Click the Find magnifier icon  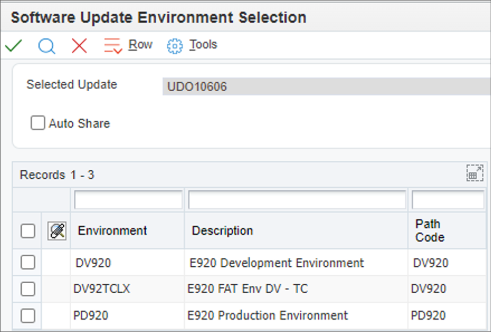pos(47,46)
